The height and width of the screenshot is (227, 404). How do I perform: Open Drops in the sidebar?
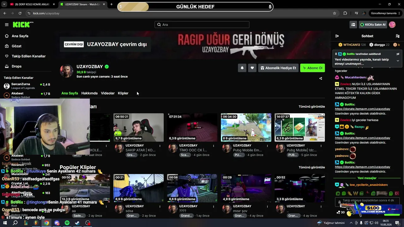tap(14, 66)
